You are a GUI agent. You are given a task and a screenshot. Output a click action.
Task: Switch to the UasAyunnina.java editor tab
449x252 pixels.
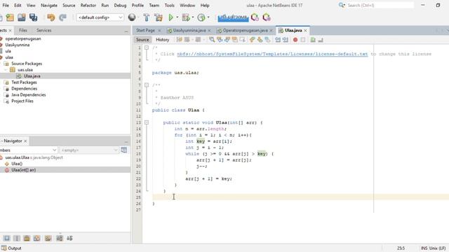[x=189, y=30]
